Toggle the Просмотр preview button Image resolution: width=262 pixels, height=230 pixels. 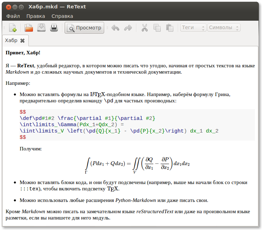pos(85,28)
